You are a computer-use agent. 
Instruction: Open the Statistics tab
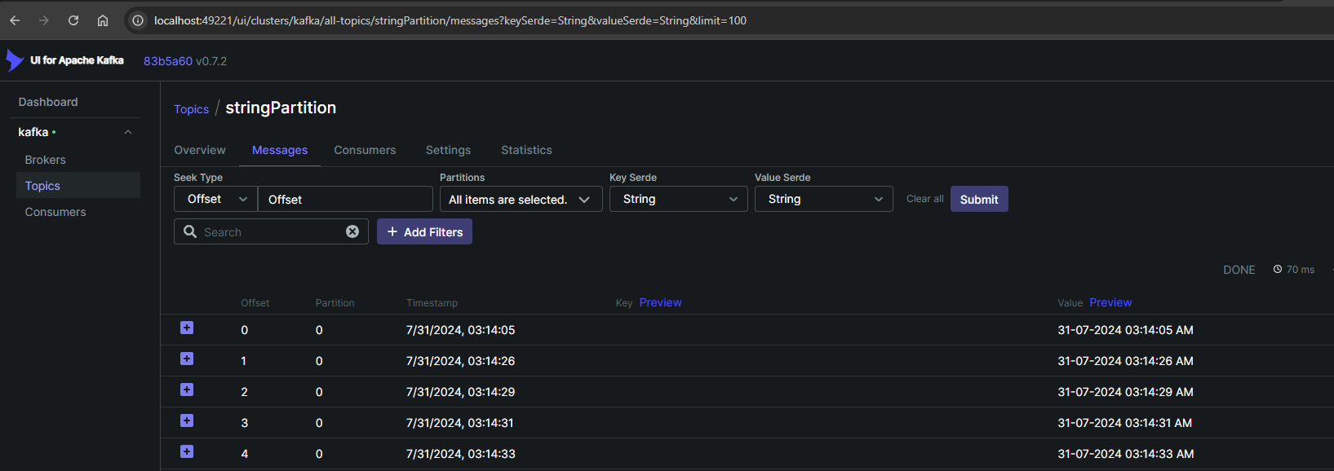[526, 150]
